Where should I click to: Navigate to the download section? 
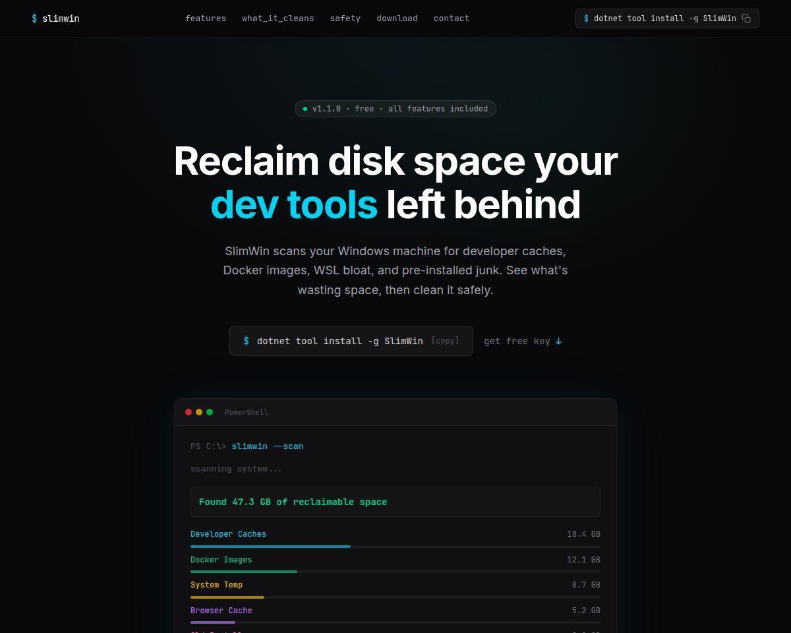(x=397, y=18)
